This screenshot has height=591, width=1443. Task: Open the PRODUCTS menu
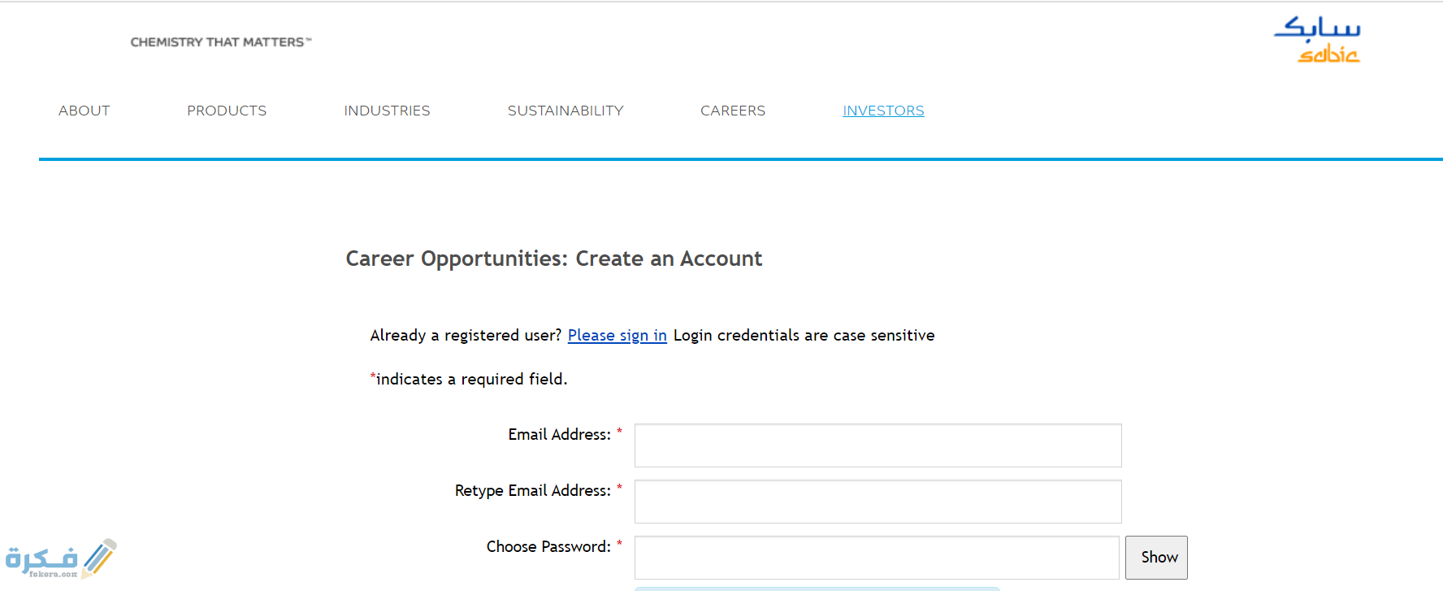[227, 111]
